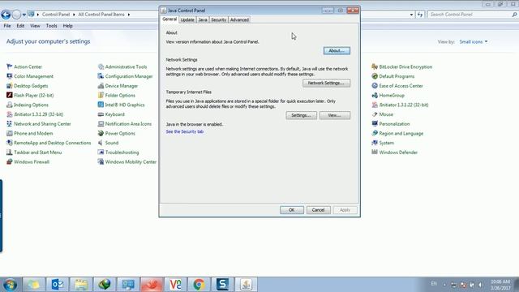Image resolution: width=519 pixels, height=292 pixels.
Task: Open Windows Firewall item
Action: pos(28,162)
